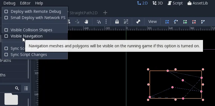
Task: Enable Sync Scene Changes
Action: [x=35, y=48]
